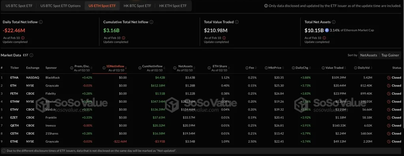404x156 pixels.
Task: Click info icon beside Daily Total Net Inflow
Action: [41, 22]
